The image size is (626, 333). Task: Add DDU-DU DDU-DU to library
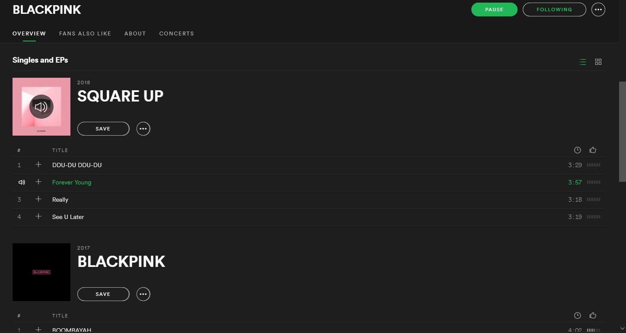click(38, 165)
